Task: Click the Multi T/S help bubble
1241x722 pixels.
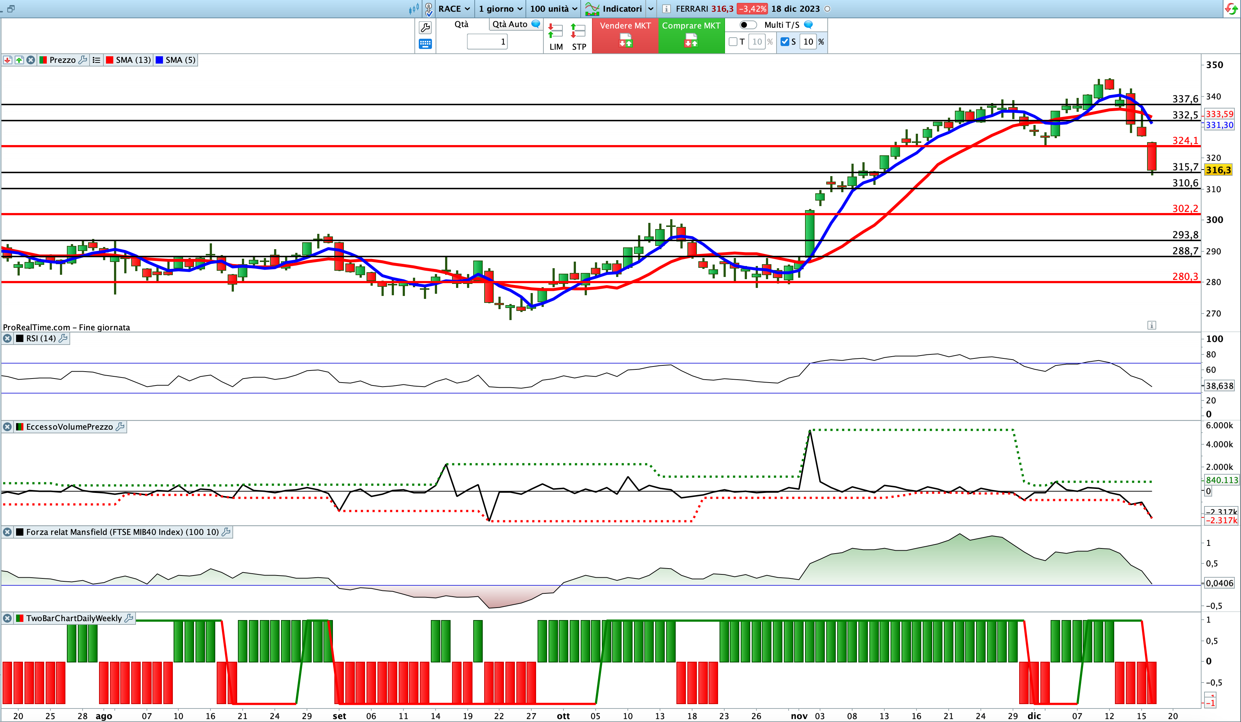Action: 808,24
